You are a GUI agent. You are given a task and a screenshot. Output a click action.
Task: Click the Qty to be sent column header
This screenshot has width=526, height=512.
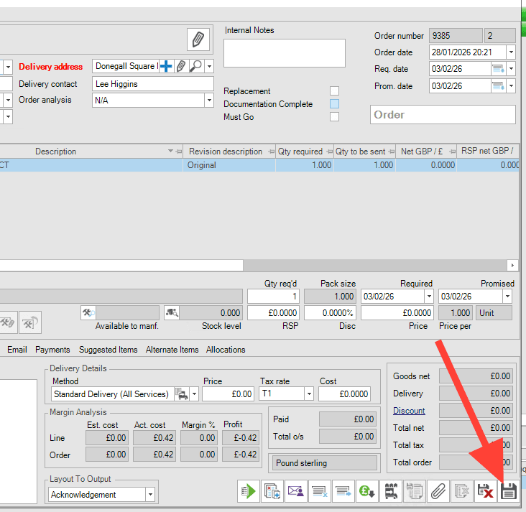[364, 152]
